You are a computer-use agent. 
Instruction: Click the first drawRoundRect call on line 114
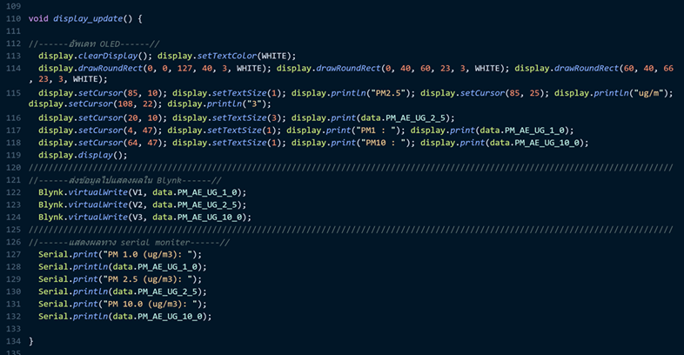tap(121, 68)
